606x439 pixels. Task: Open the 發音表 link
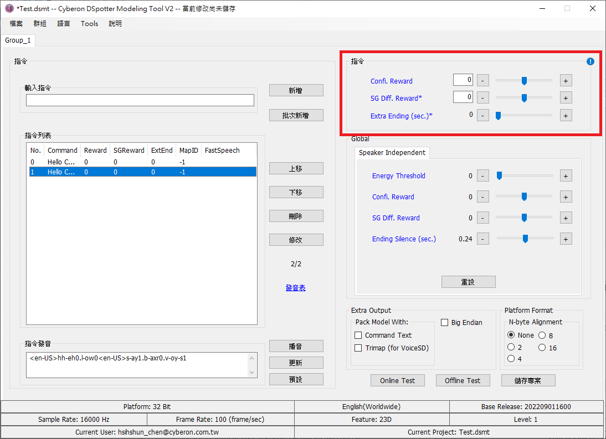pyautogui.click(x=296, y=288)
